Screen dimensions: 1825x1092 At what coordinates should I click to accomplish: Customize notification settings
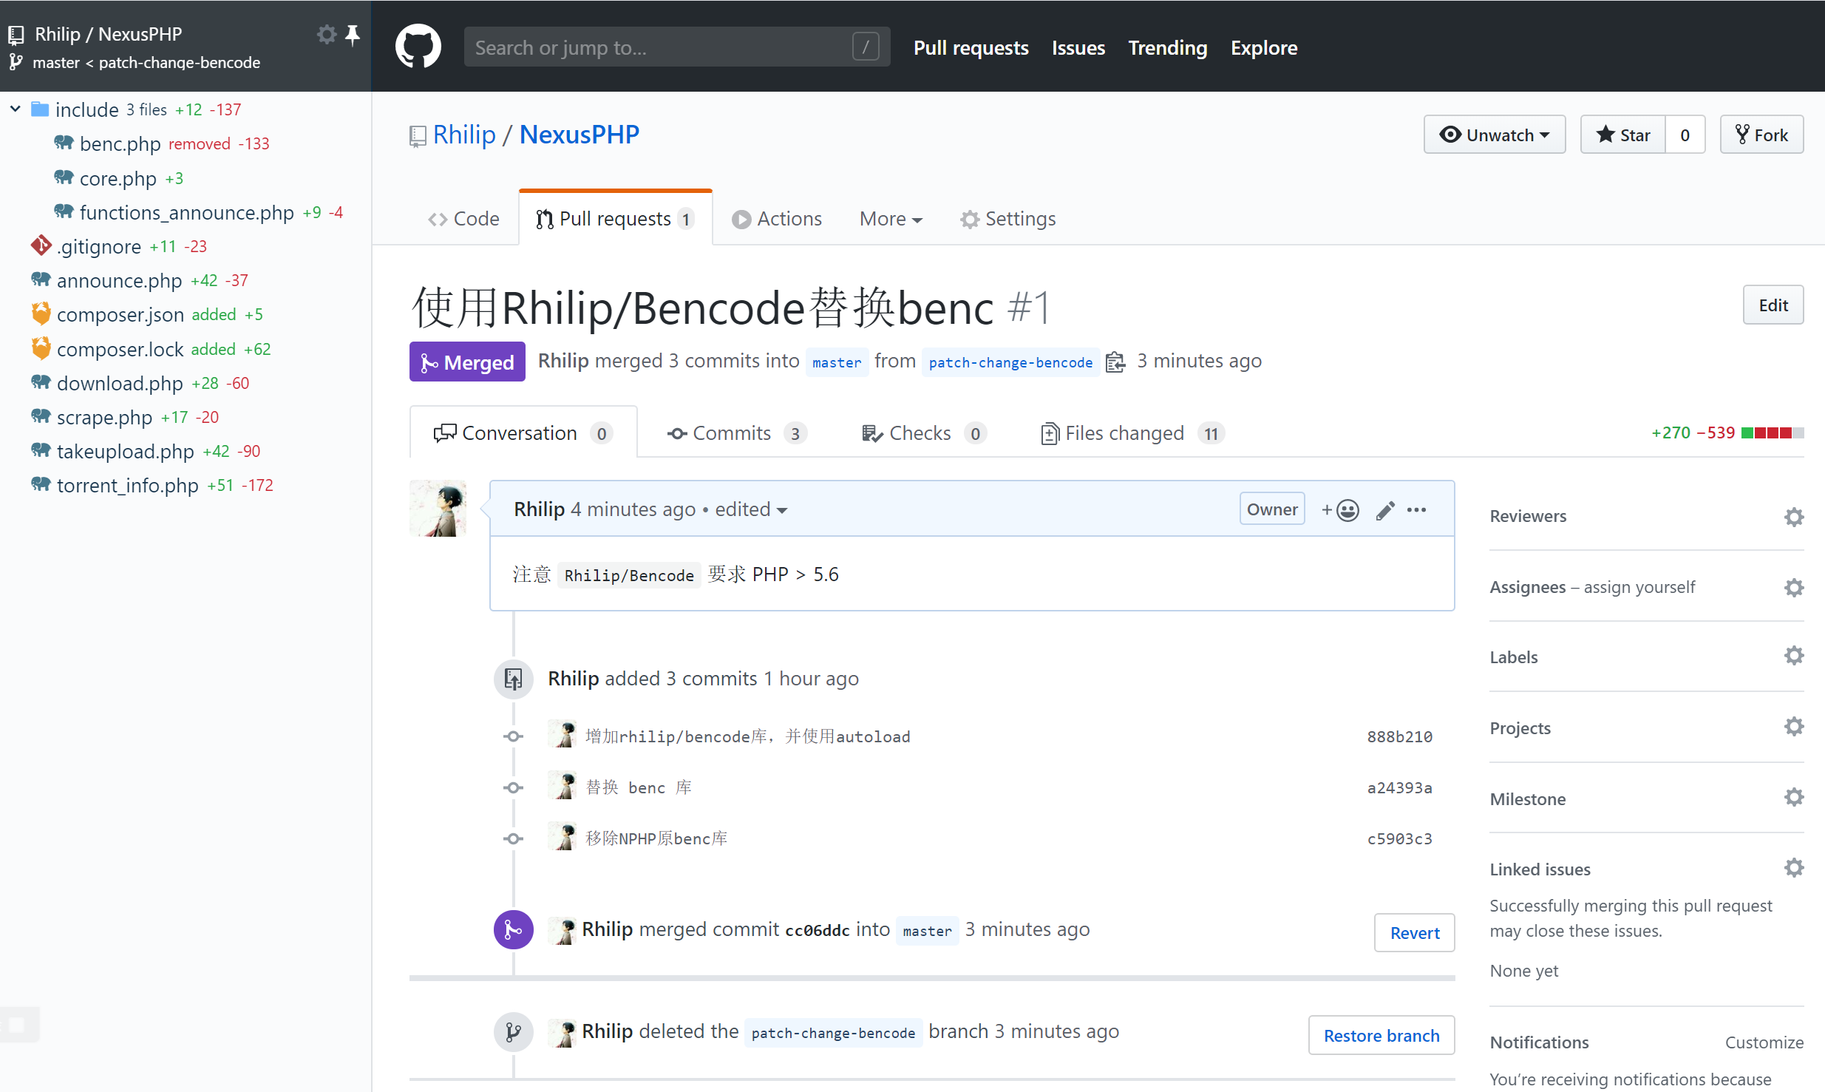1764,1042
